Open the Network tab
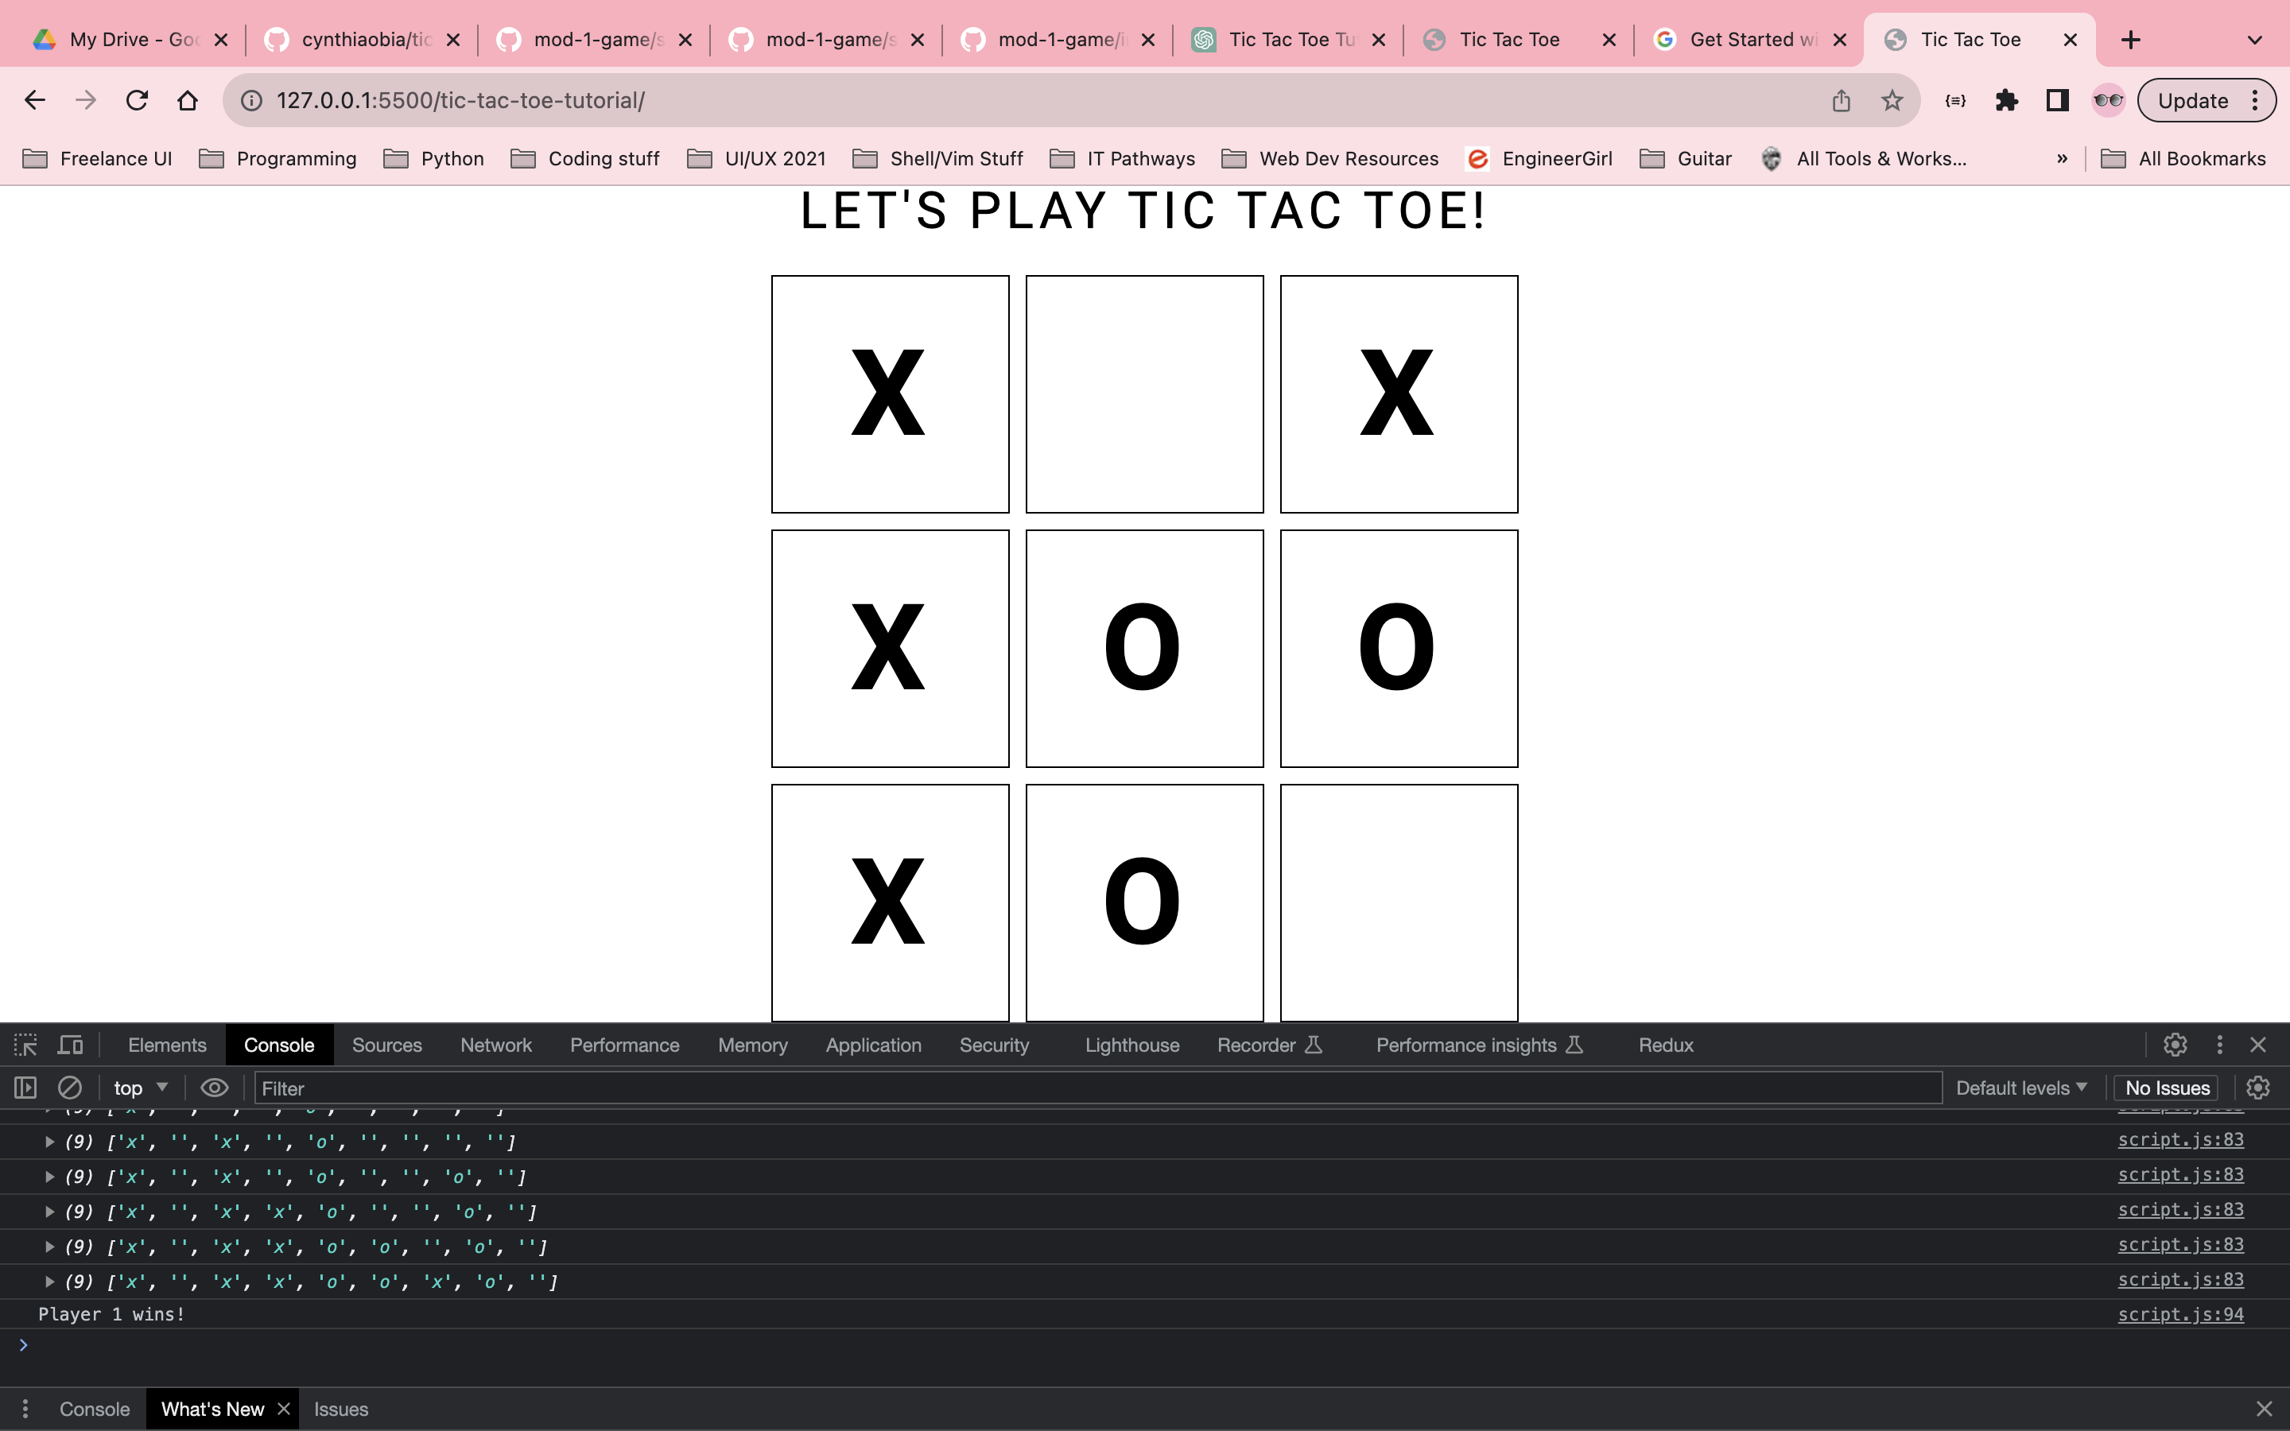Image resolution: width=2290 pixels, height=1431 pixels. [496, 1045]
